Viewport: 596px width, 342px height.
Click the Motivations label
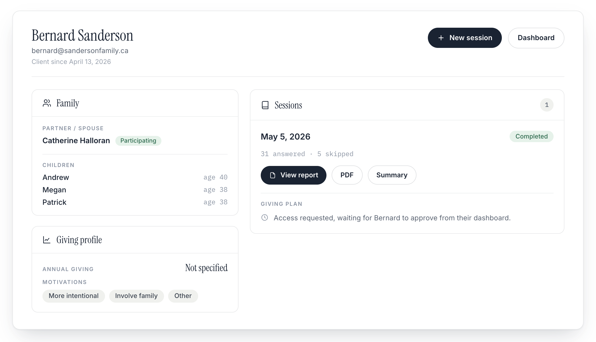click(65, 282)
